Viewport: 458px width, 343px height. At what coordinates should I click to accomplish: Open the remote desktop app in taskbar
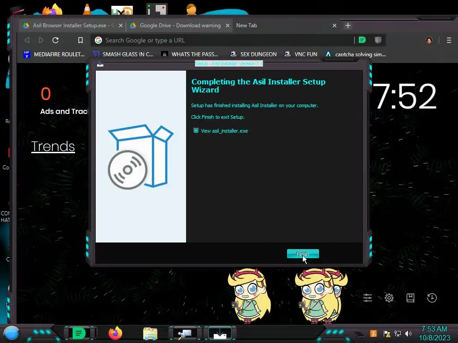click(185, 334)
